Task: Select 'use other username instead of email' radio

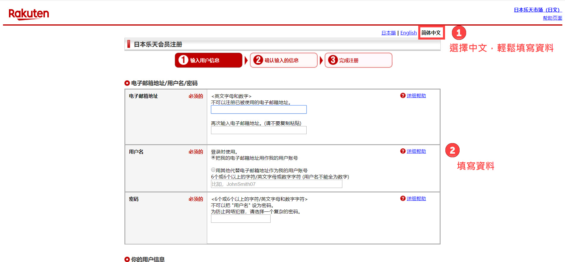Action: pos(213,170)
